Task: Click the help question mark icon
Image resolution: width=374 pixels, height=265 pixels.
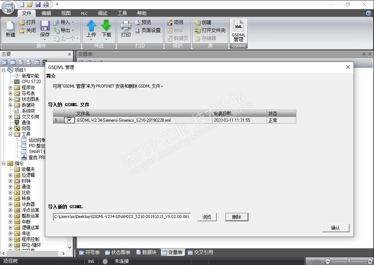Action: [x=368, y=13]
